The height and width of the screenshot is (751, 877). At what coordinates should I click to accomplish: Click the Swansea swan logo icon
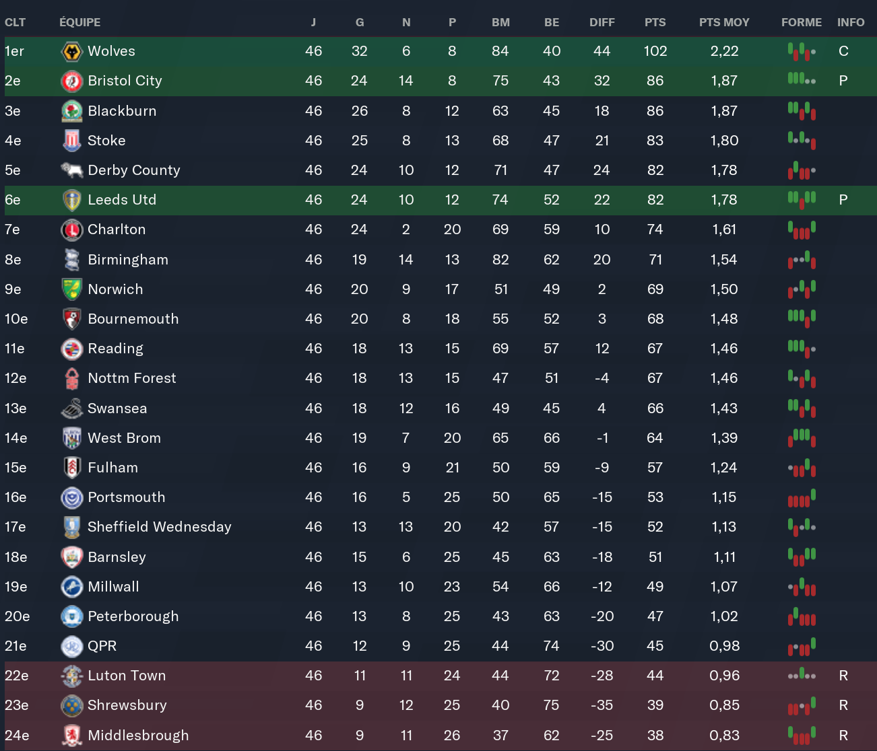coord(71,408)
